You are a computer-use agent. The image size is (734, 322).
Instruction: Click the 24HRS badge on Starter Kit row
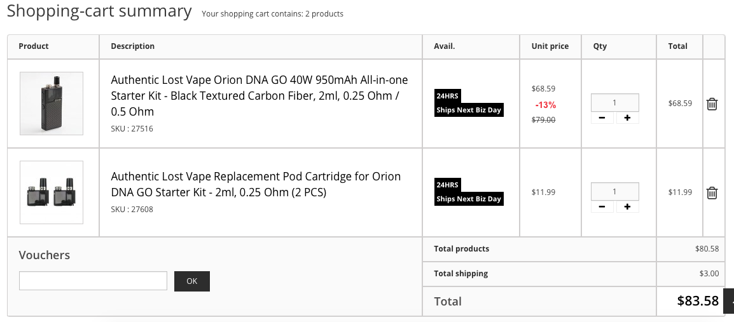[x=448, y=96]
